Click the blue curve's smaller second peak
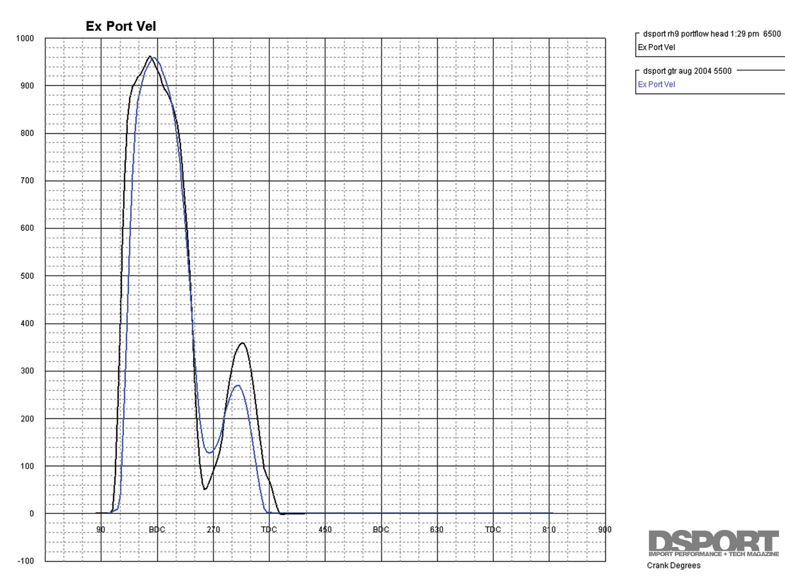This screenshot has width=785, height=588. point(237,386)
